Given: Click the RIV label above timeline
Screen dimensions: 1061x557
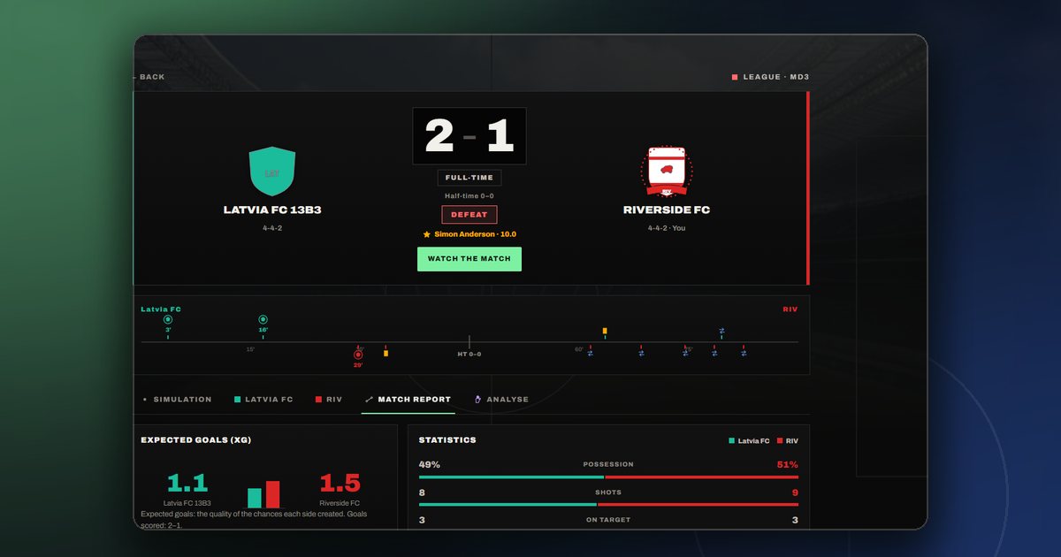Looking at the screenshot, I should (x=790, y=309).
